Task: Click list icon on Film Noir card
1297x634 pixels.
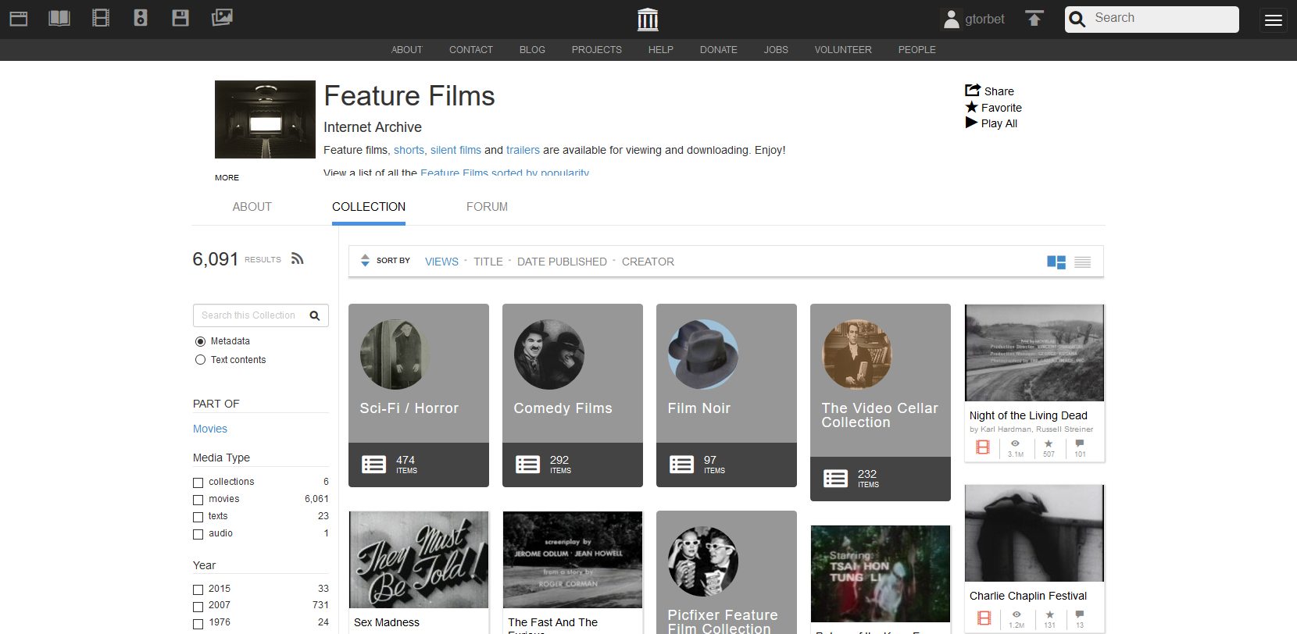Action: click(681, 465)
